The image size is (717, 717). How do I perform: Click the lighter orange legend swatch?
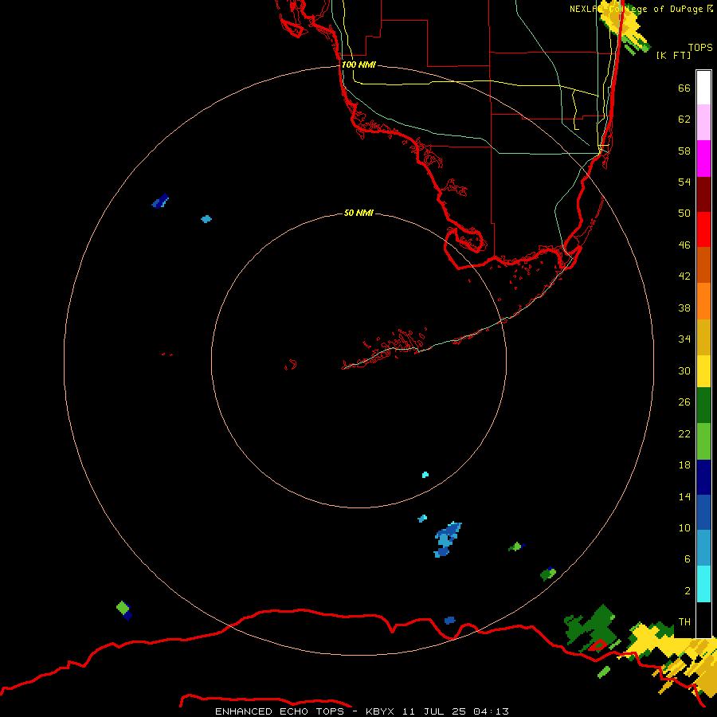(703, 301)
